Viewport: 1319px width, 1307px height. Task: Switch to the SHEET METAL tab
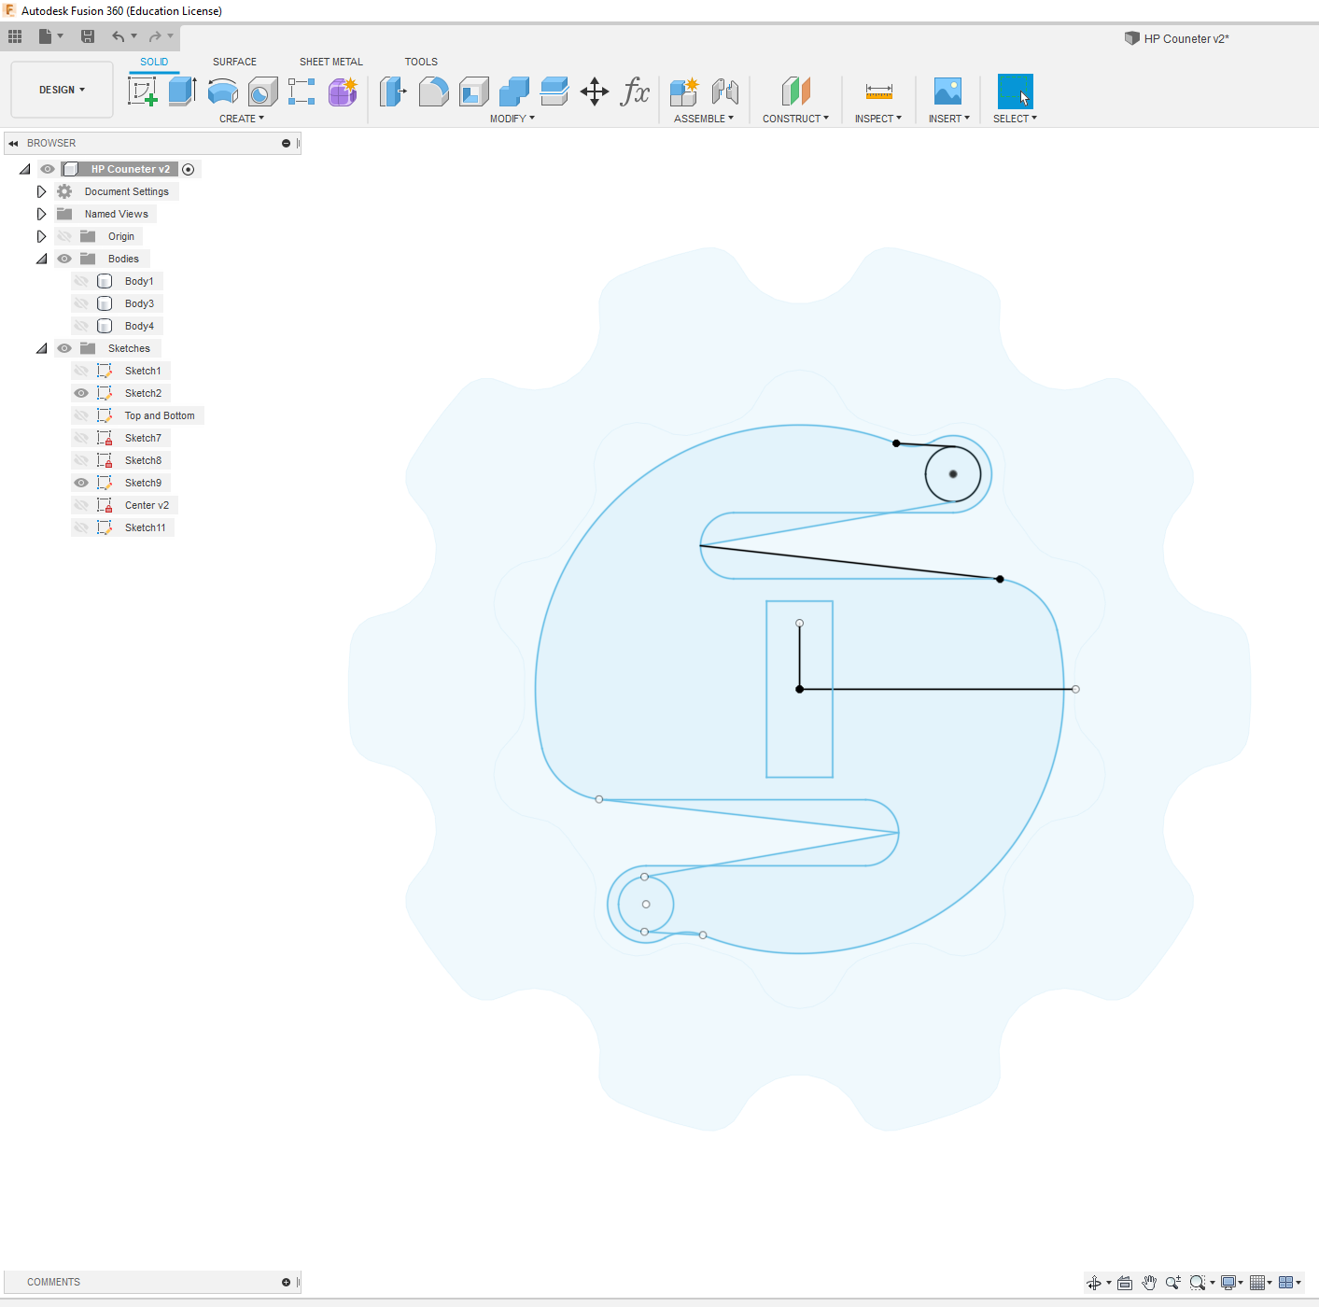pos(330,62)
